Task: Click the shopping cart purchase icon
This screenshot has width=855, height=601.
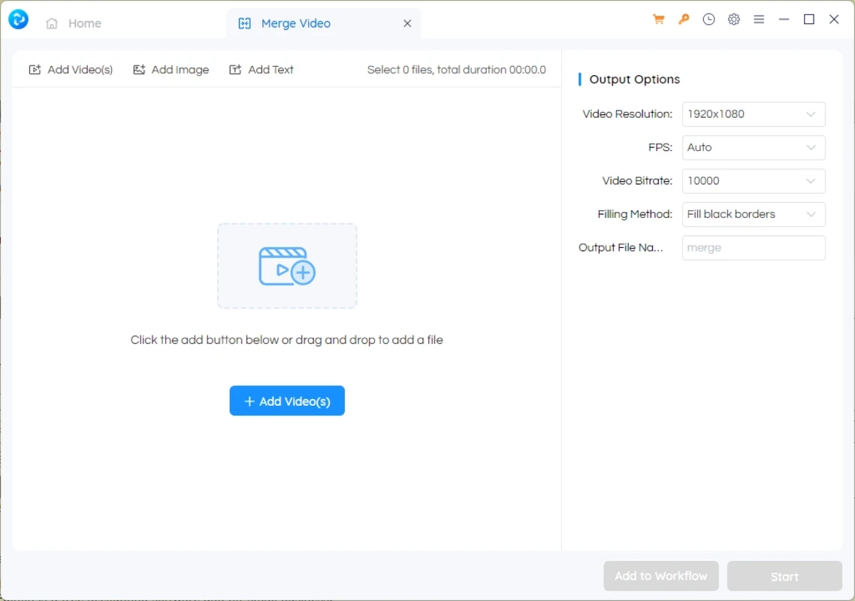Action: pos(659,20)
